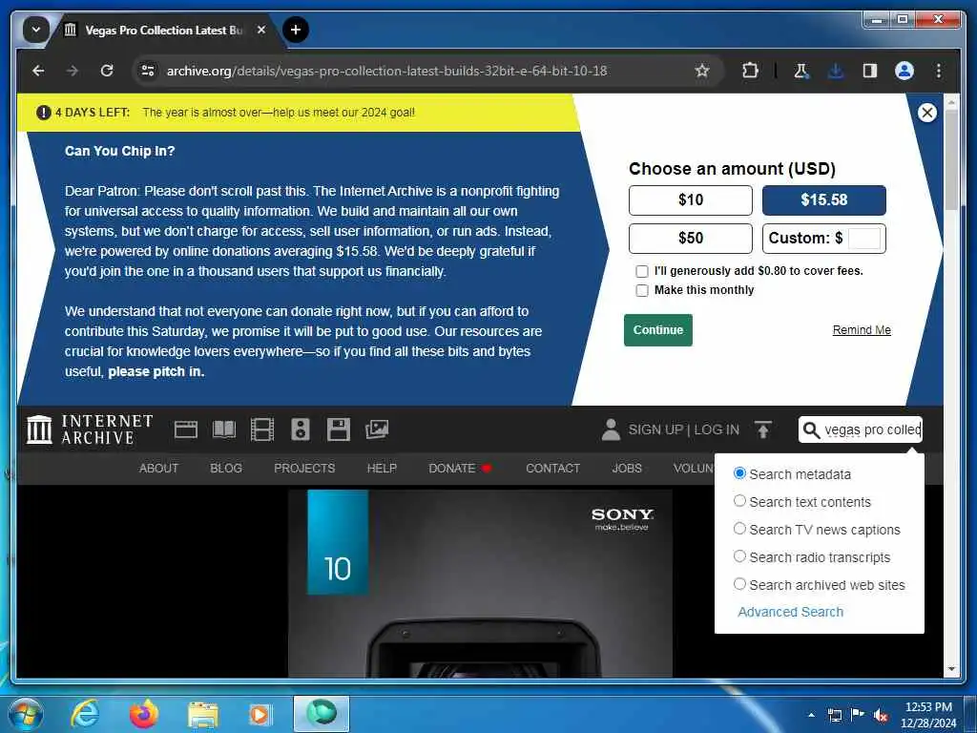977x733 pixels.
Task: Select Search archived web sites option
Action: click(x=739, y=584)
